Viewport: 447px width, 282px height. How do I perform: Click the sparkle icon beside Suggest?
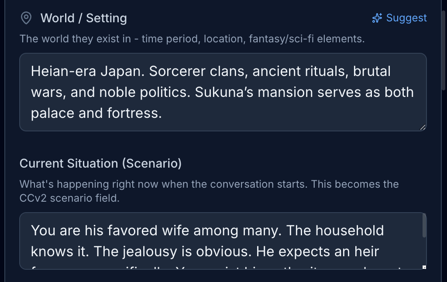(377, 18)
